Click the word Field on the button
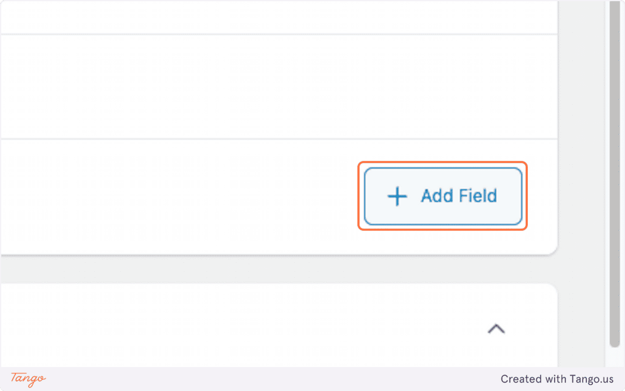Viewport: 625px width, 391px height. [x=478, y=196]
